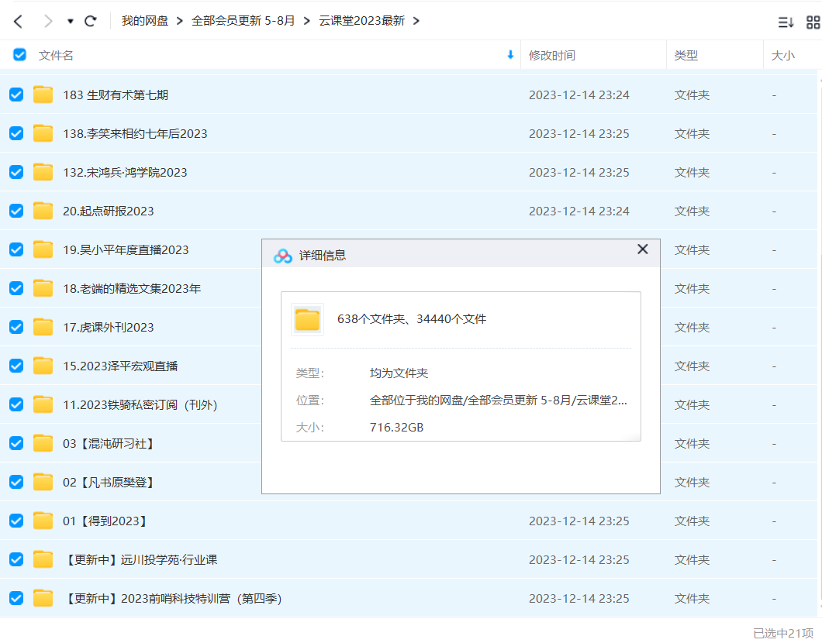Toggle the select-all checkbox in header
This screenshot has width=822, height=643.
[x=19, y=55]
